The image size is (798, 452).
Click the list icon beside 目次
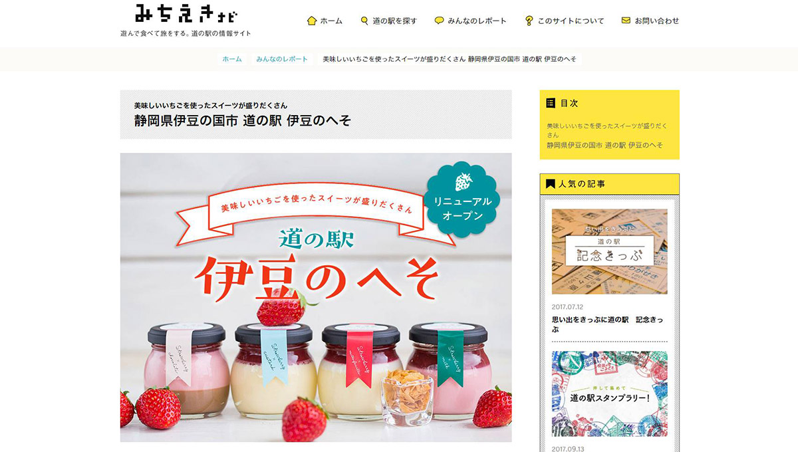tap(551, 103)
